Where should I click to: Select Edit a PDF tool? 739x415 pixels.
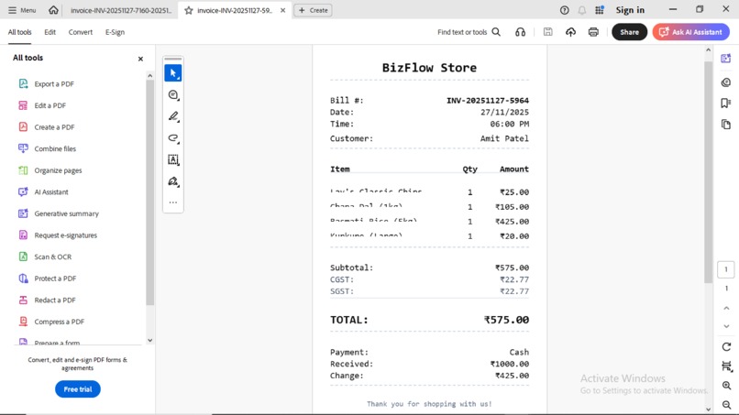42,105
